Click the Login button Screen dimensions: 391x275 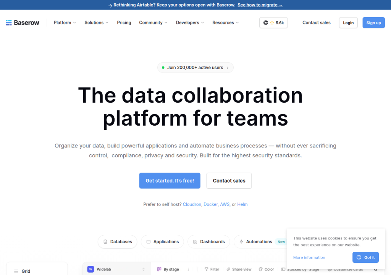(x=348, y=23)
